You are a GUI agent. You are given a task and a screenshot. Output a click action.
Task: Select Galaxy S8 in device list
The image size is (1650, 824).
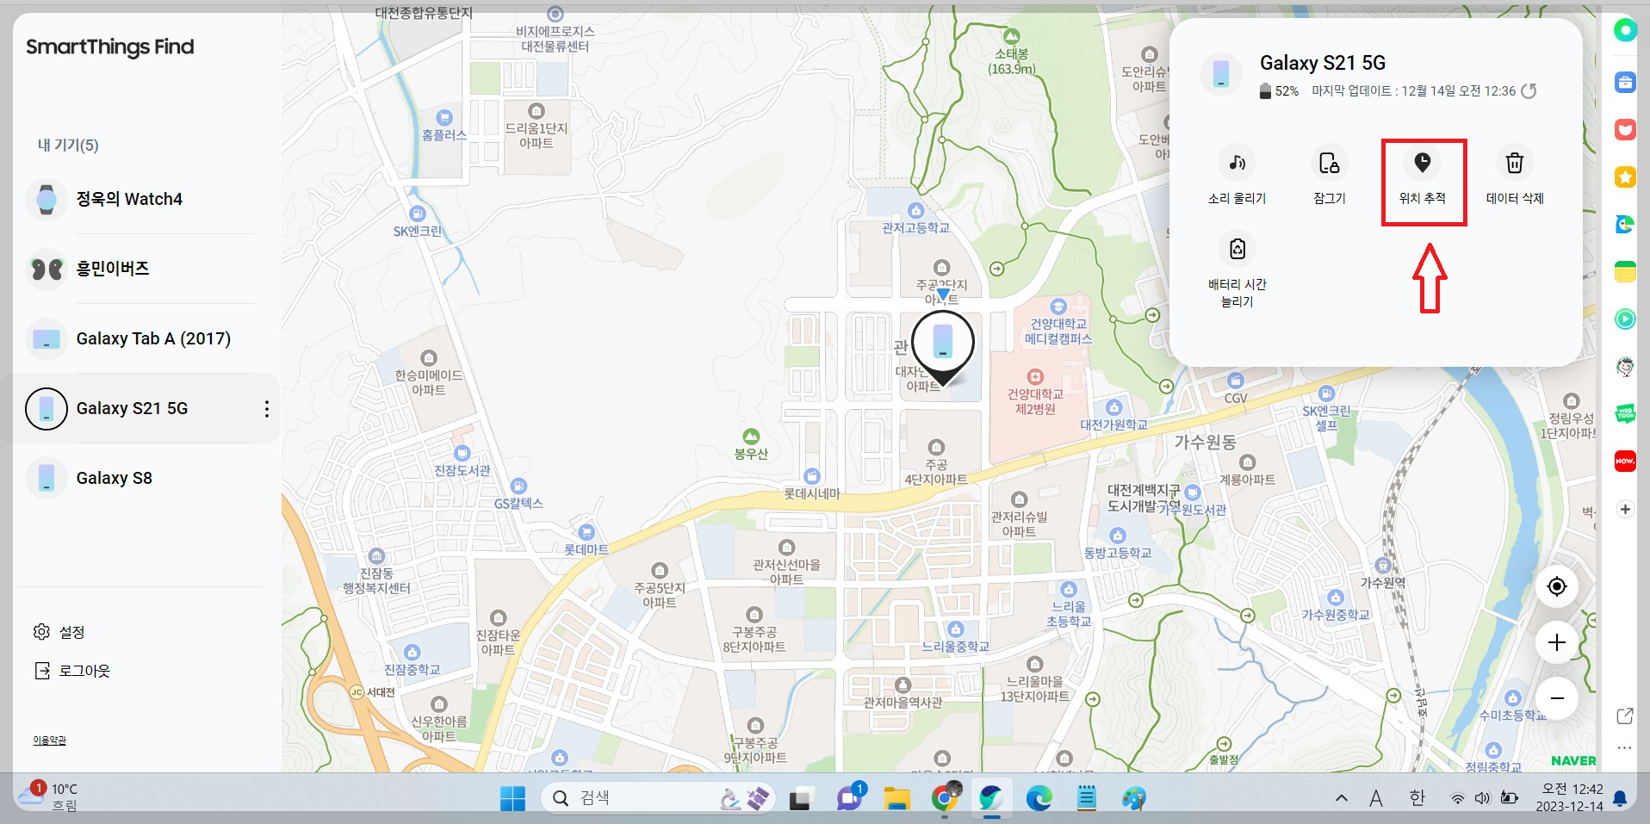142,478
